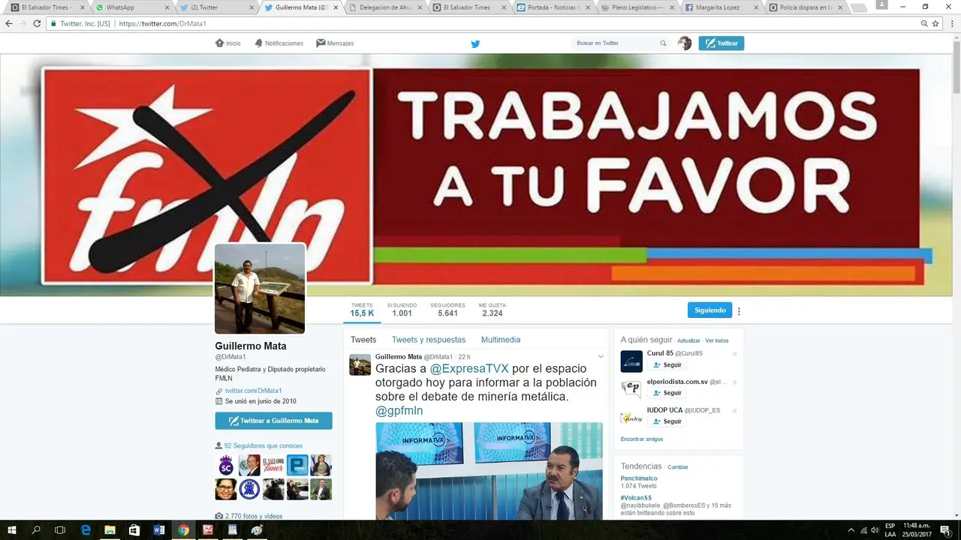This screenshot has height=540, width=961.
Task: Expand the tweet options chevron on Guillermo Mata's tweet
Action: (601, 357)
